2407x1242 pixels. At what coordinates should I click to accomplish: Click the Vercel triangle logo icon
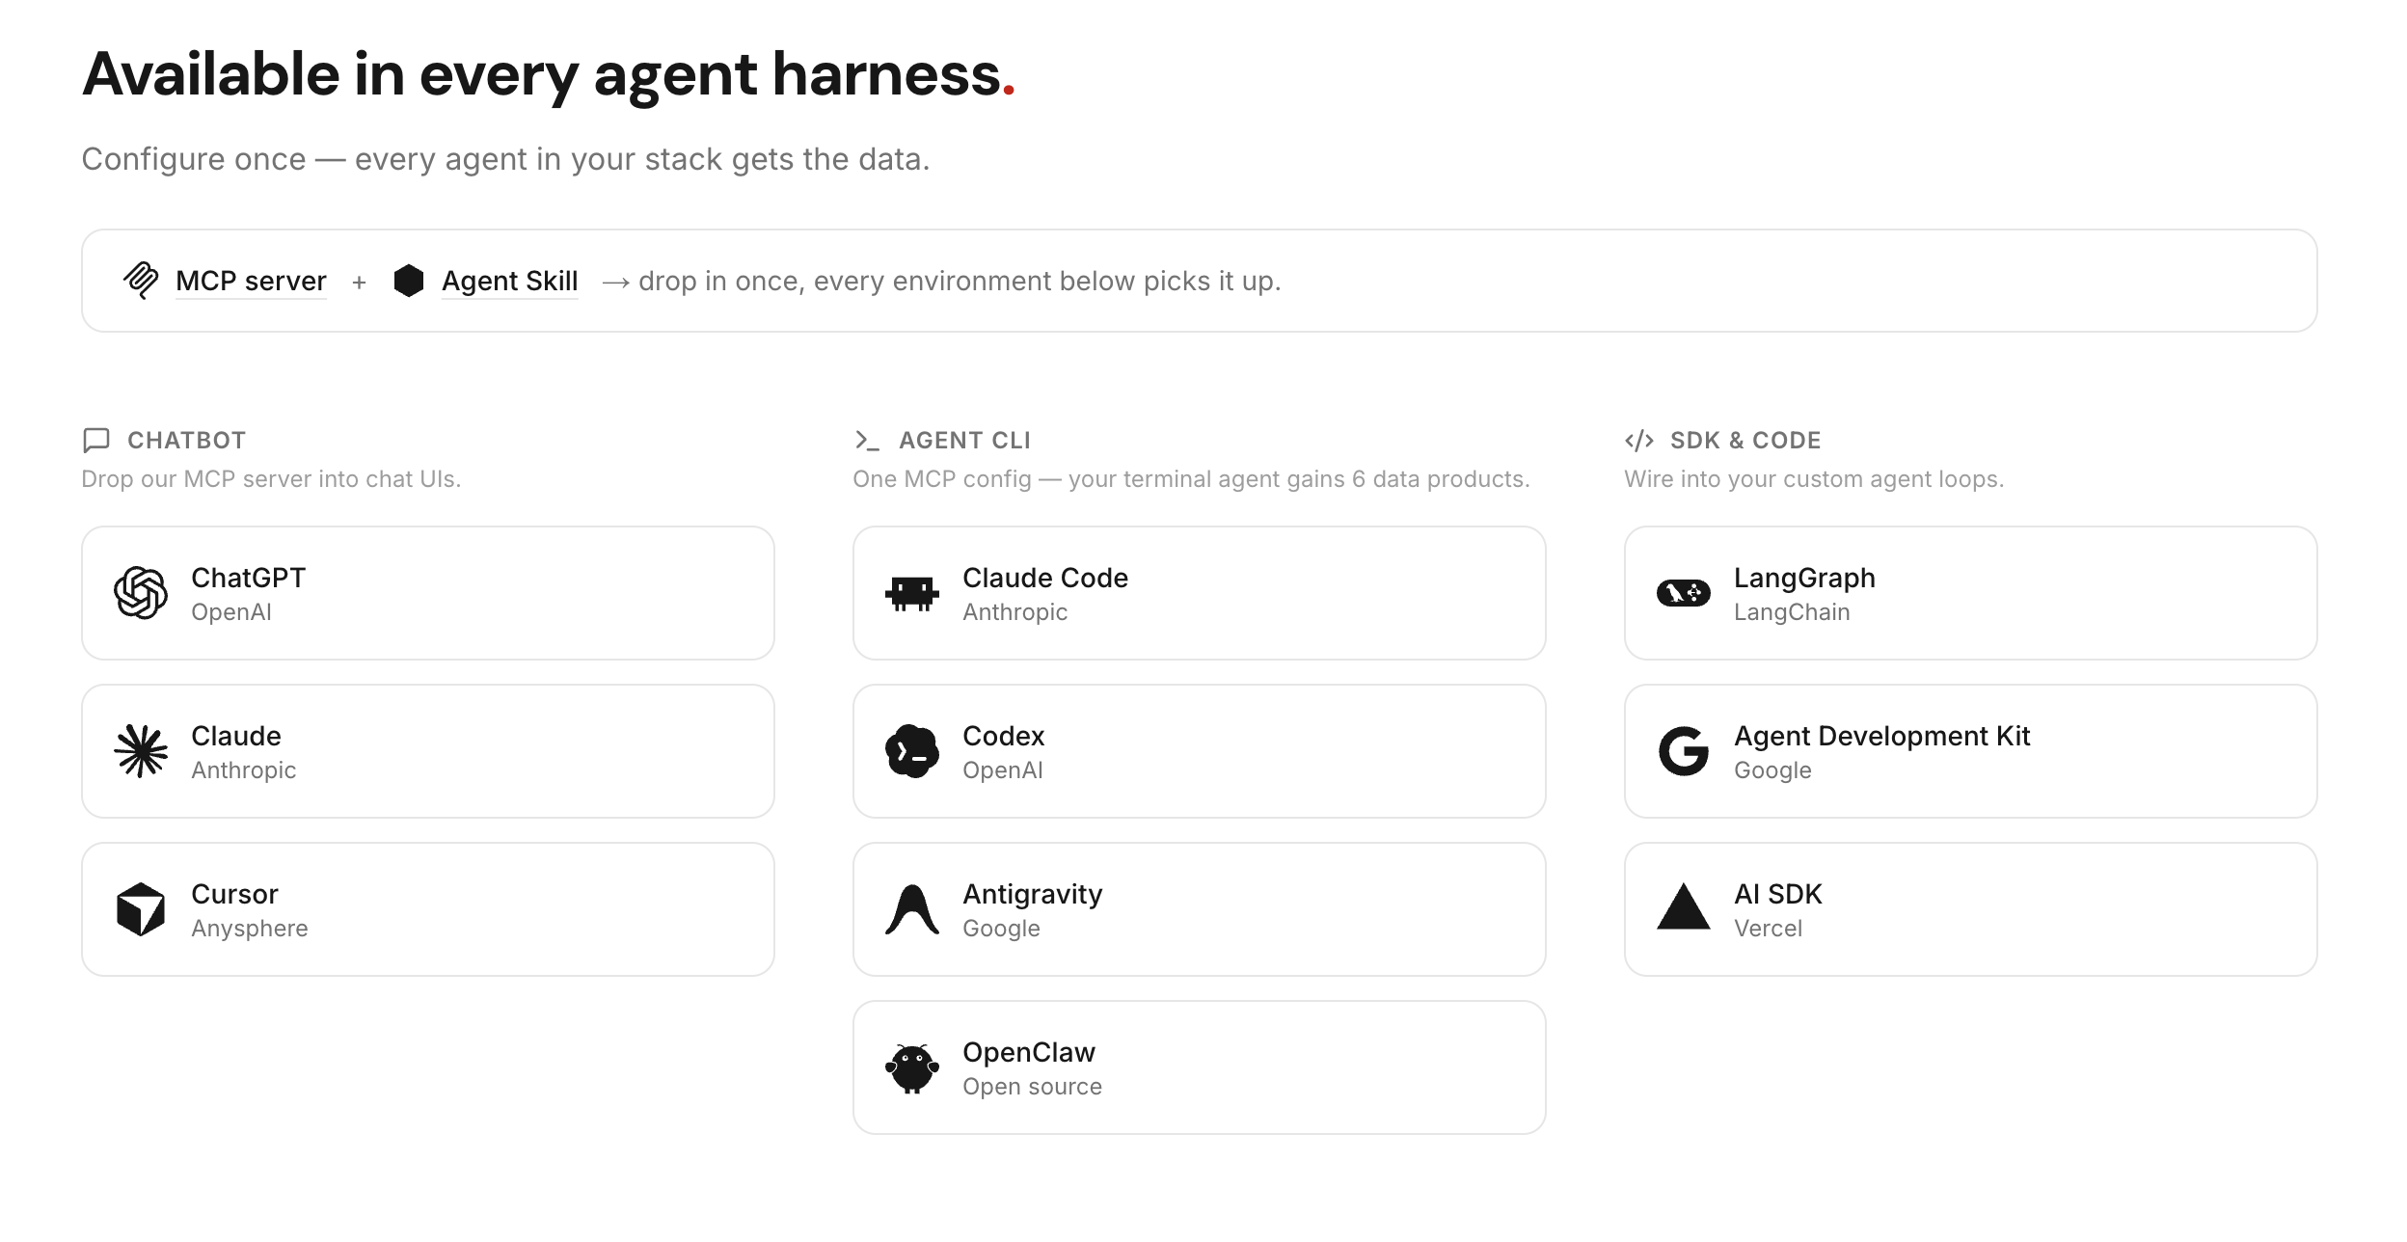click(x=1684, y=906)
